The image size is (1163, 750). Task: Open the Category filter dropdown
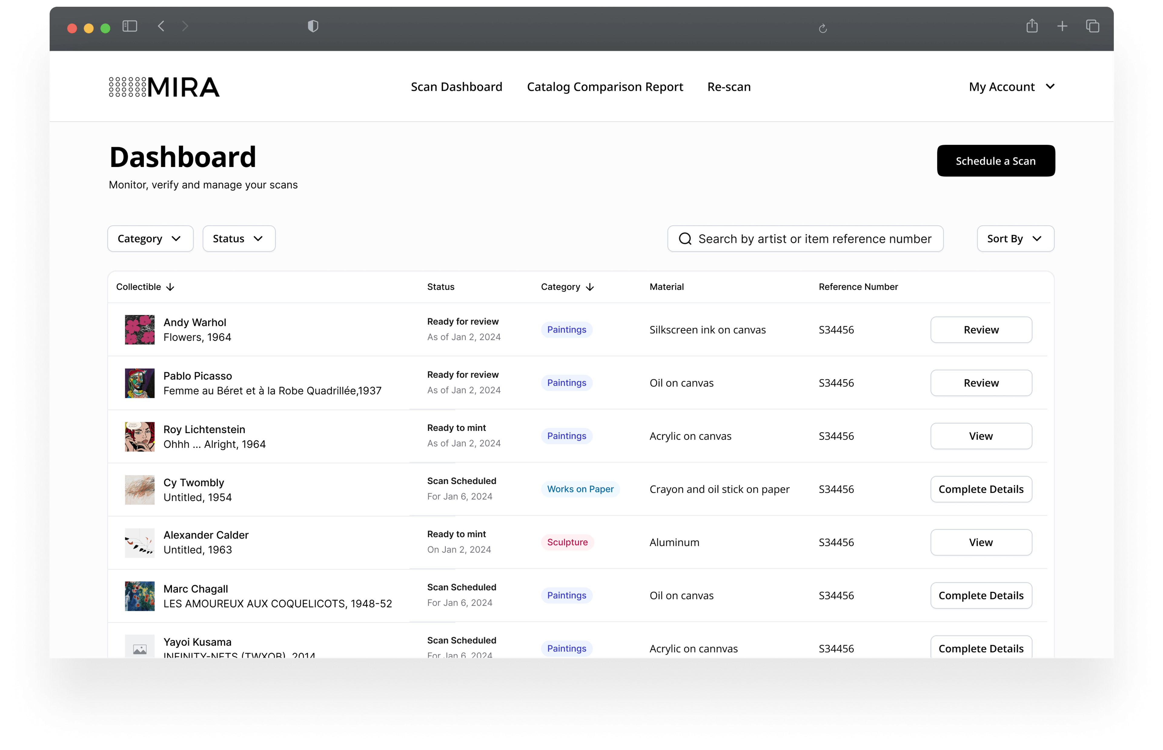(150, 239)
